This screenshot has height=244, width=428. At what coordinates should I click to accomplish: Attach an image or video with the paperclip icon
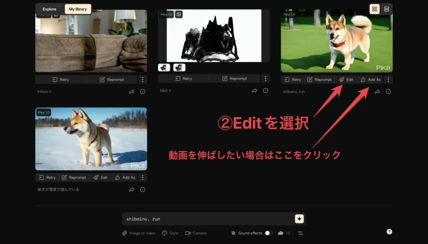click(x=125, y=234)
